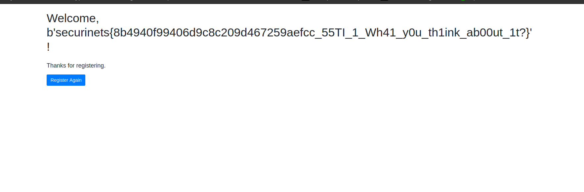This screenshot has width=584, height=192.
Task: Click the word Again on the blue button
Action: pos(75,80)
